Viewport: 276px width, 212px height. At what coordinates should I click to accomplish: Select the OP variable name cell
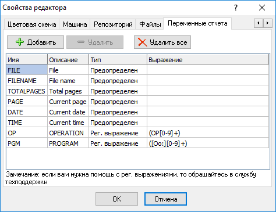[27, 132]
